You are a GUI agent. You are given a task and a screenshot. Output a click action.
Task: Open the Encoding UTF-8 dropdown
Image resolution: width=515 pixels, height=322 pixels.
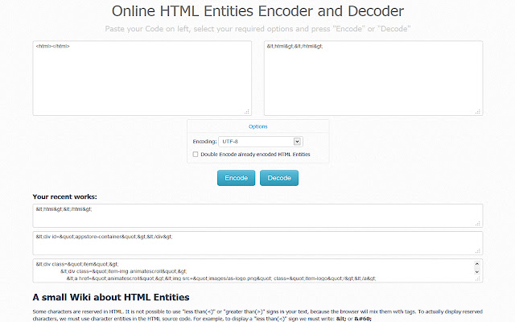click(261, 142)
